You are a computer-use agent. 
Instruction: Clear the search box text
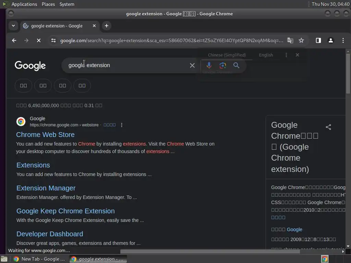pos(192,65)
